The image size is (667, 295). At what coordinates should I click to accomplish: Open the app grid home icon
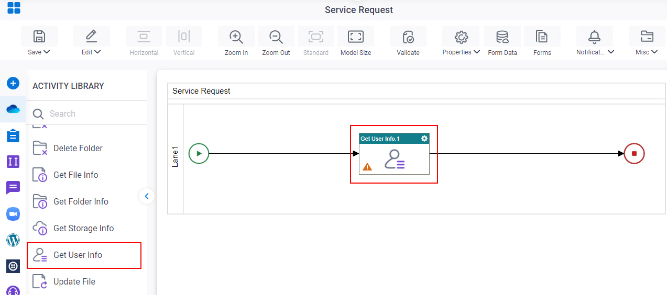coord(14,8)
